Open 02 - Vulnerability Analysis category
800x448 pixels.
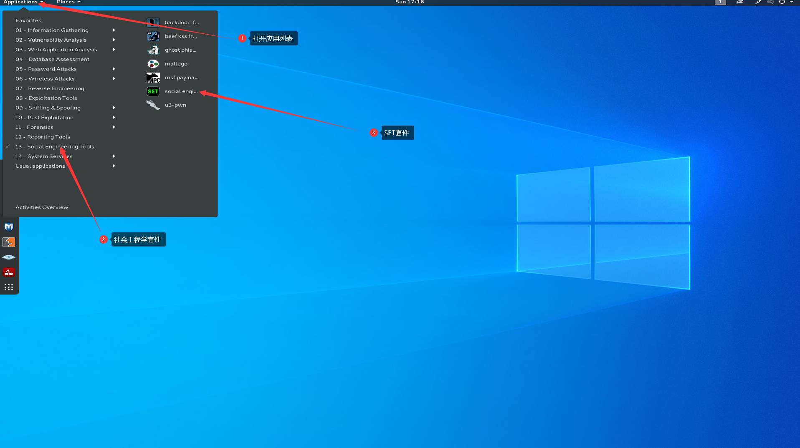(51, 40)
